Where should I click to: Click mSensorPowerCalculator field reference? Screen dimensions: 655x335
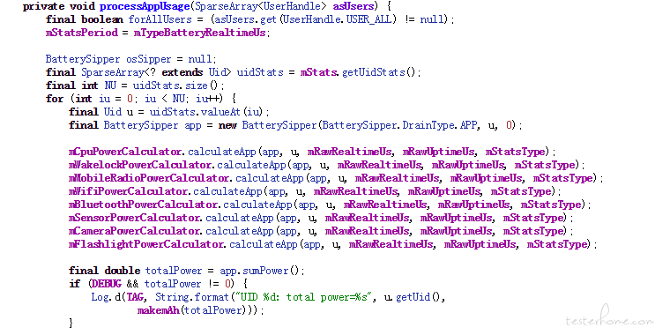(x=135, y=218)
